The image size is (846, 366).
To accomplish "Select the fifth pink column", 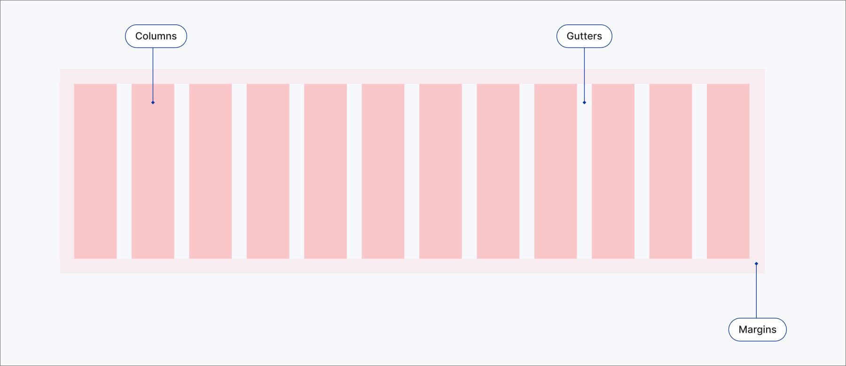I will click(325, 171).
